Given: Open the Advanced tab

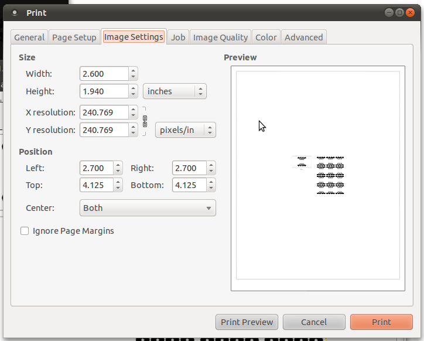Looking at the screenshot, I should point(304,37).
